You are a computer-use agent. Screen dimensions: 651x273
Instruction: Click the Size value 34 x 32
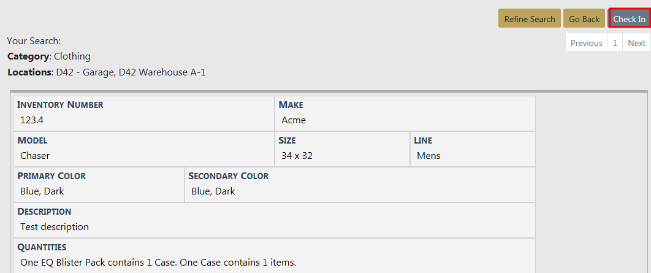[297, 155]
